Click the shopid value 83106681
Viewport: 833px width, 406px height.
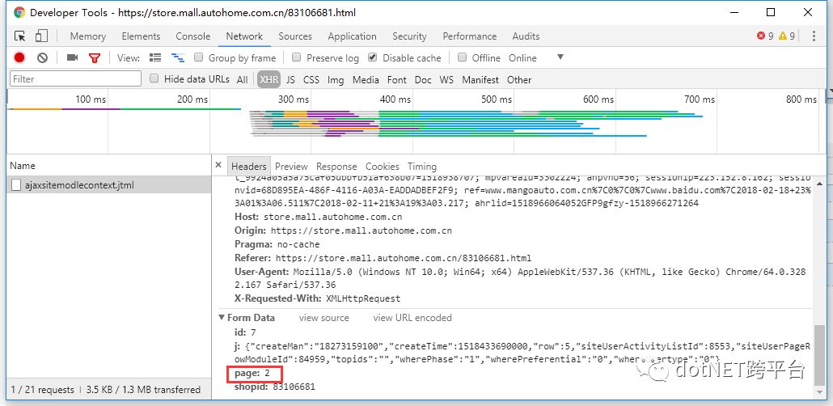[x=294, y=387]
